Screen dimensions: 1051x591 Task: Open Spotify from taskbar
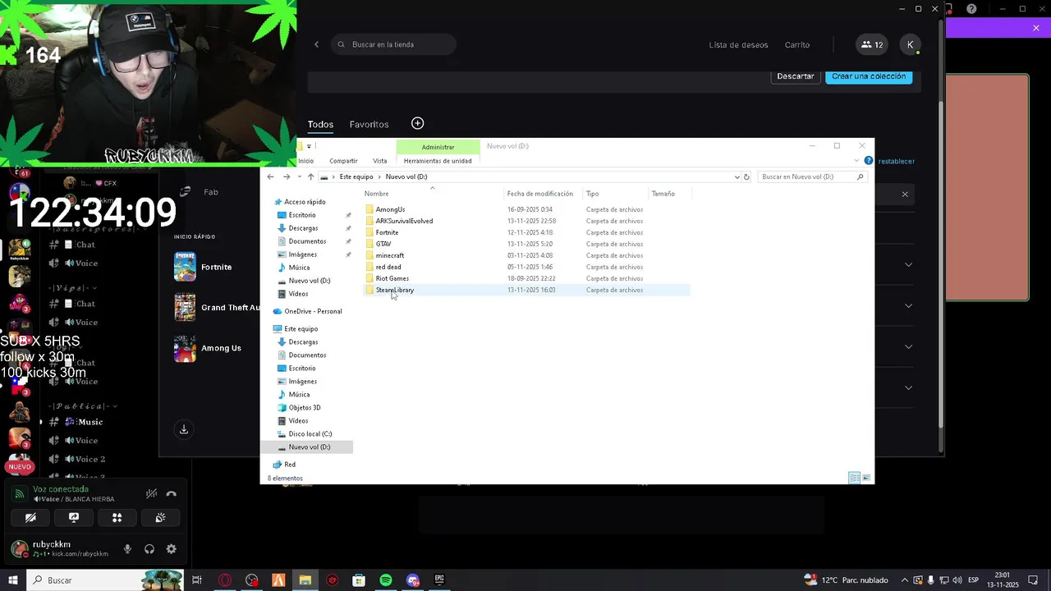pos(386,580)
